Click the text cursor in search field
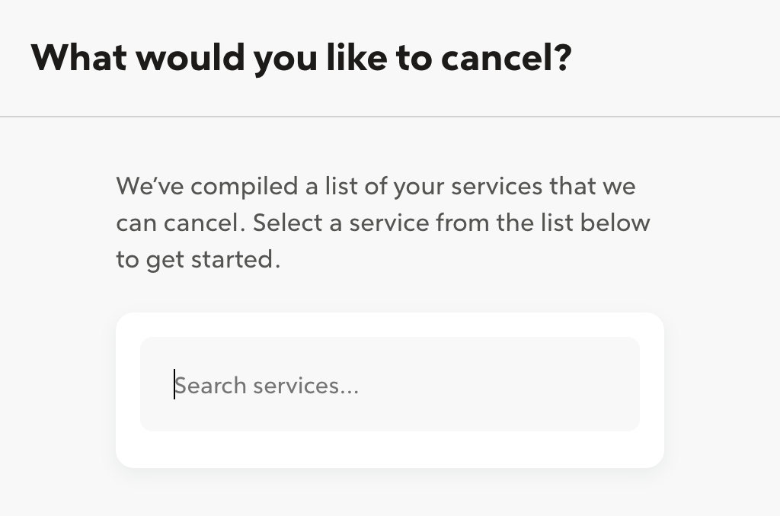 175,384
